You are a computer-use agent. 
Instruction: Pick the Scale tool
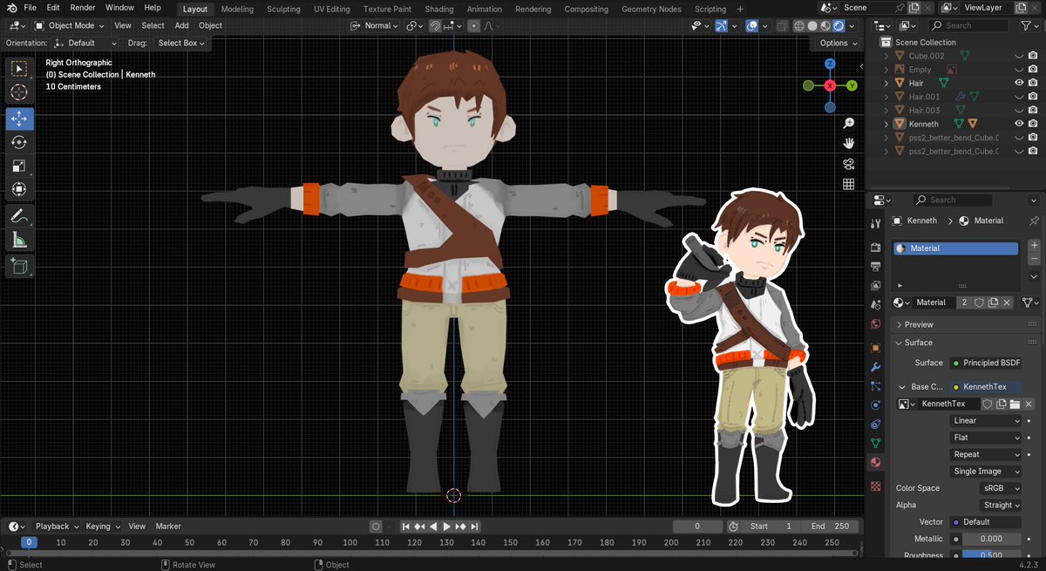click(x=19, y=166)
